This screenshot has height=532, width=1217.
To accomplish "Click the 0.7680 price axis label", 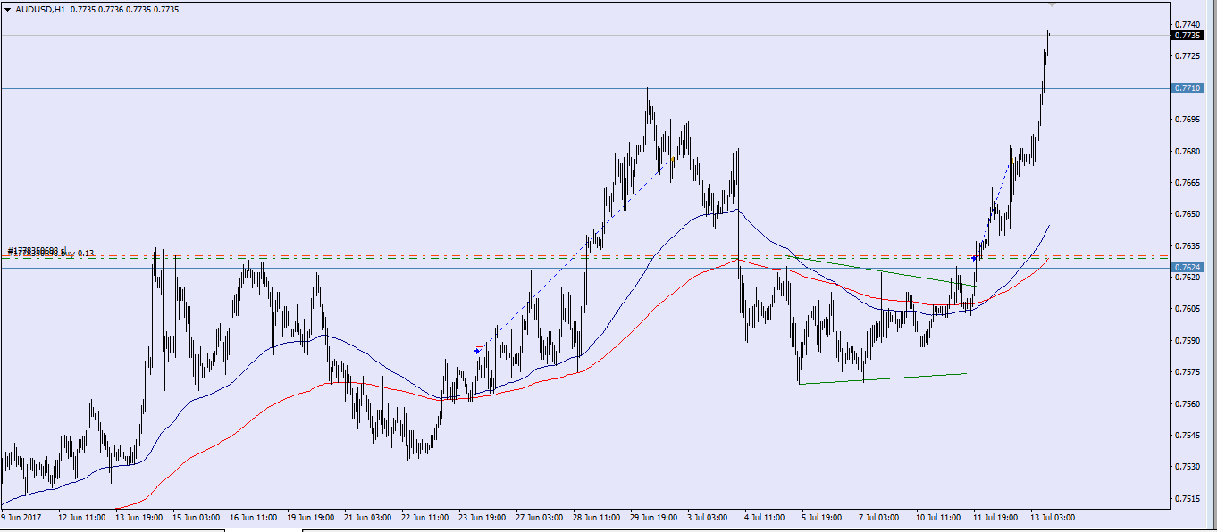I will 1187,151.
